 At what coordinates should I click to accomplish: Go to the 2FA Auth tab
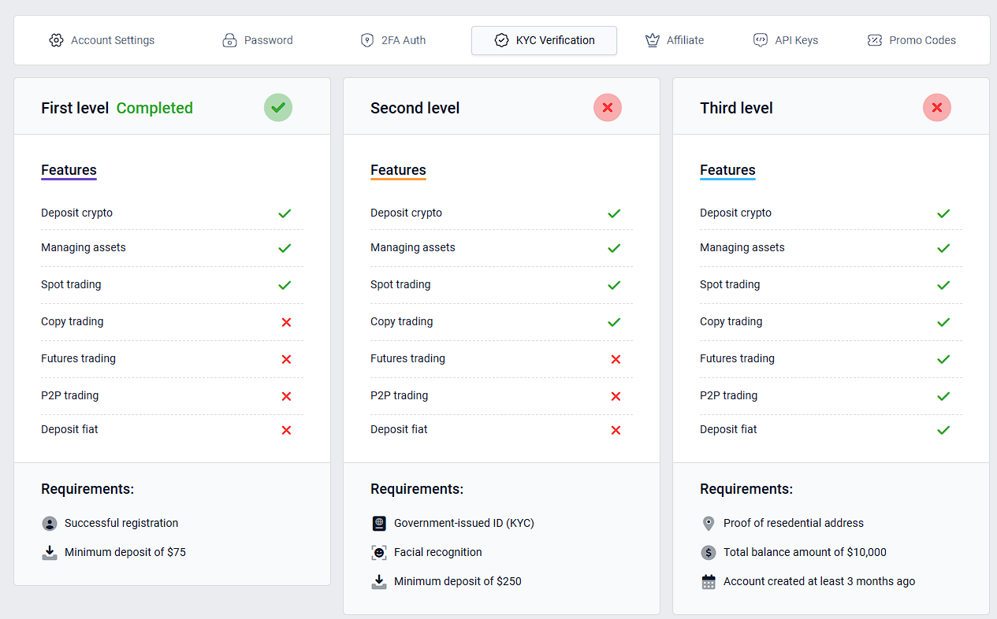coord(392,40)
